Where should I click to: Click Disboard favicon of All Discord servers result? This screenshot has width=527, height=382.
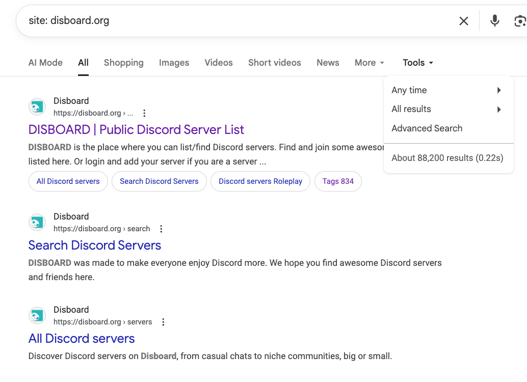click(37, 316)
